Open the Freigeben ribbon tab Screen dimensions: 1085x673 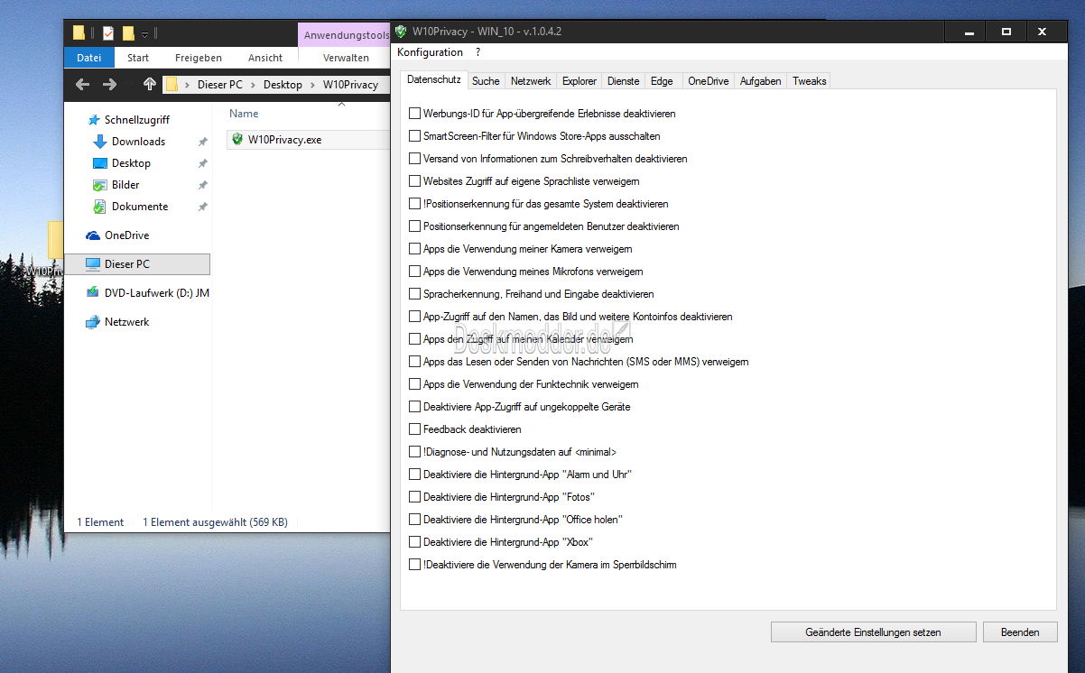click(199, 58)
